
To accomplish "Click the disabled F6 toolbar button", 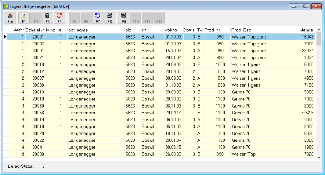I will click(x=86, y=18).
